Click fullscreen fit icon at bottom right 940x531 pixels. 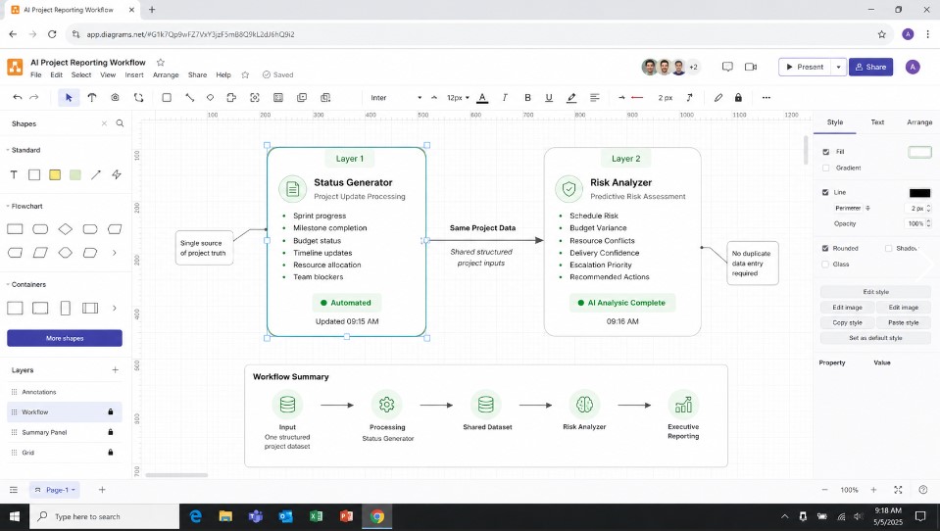898,490
